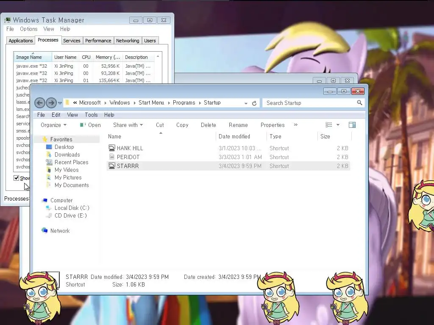
Task: Click Startup in the breadcrumb path
Action: tap(212, 102)
